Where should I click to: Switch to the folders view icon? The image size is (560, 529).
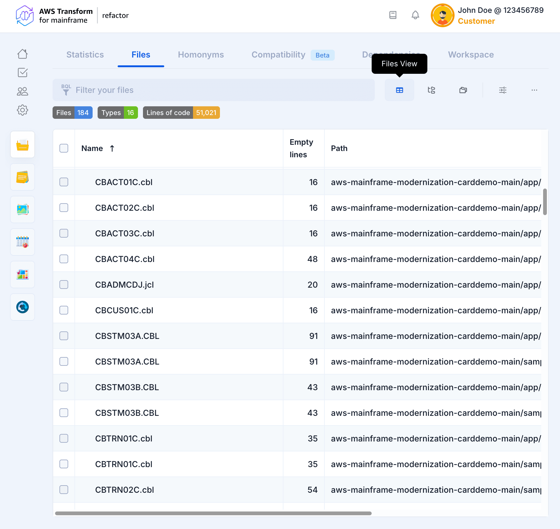pyautogui.click(x=463, y=90)
